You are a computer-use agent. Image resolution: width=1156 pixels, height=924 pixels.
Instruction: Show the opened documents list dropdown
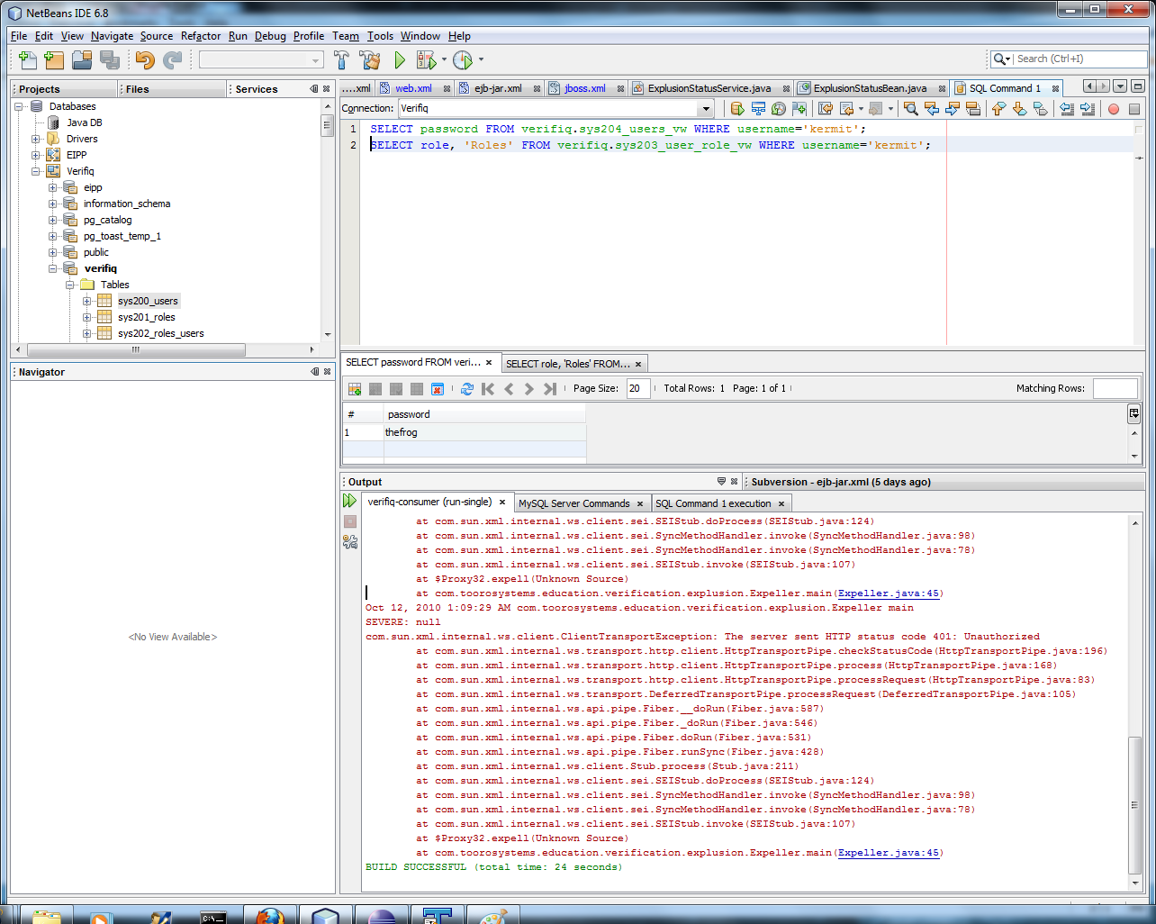1120,86
